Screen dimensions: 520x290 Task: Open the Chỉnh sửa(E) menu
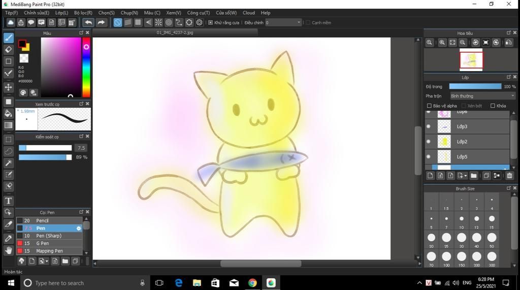coord(37,13)
